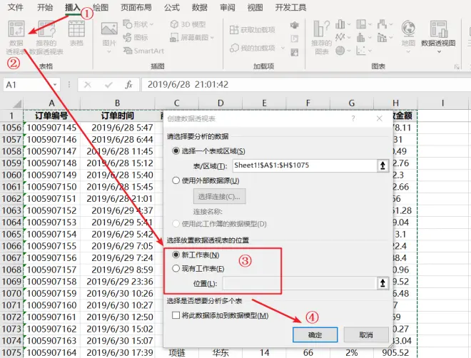Collapse dialog via 表/区域 range selector icon
471x358 pixels.
click(383, 165)
